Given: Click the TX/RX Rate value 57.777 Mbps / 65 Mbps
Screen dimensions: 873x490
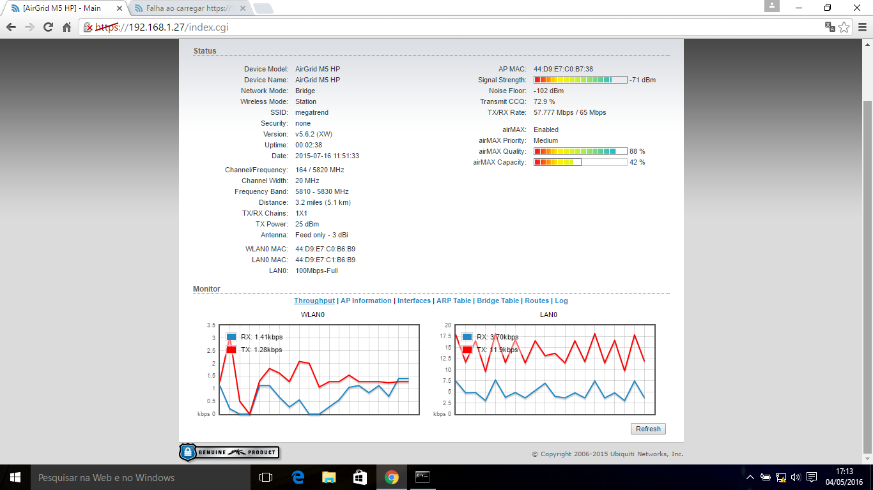Looking at the screenshot, I should (x=570, y=112).
